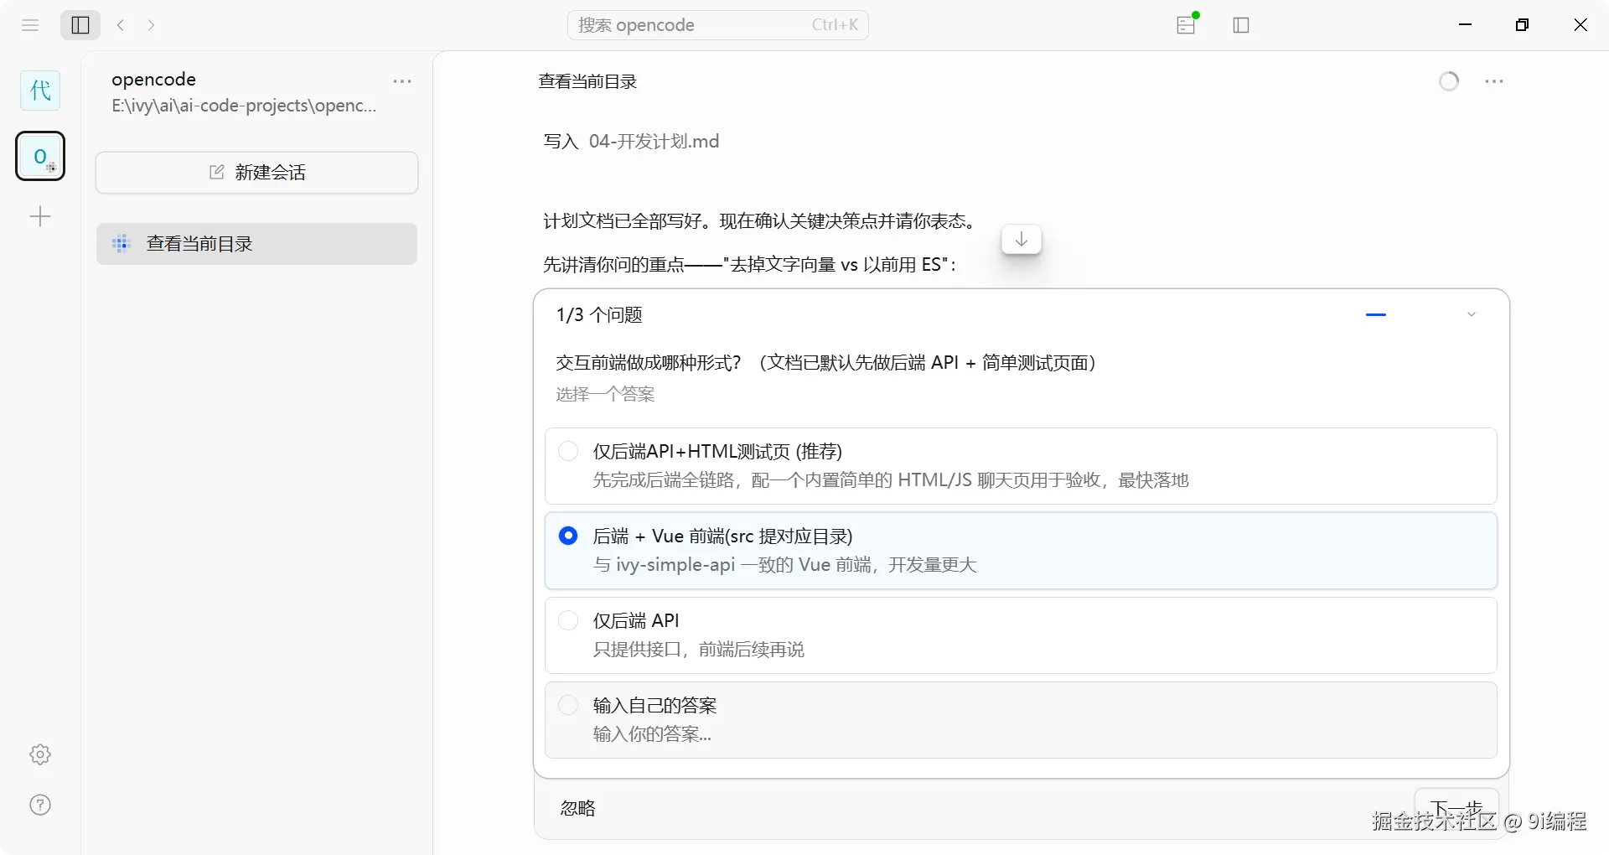Viewport: 1609px width, 855px height.
Task: Close the opencode window
Action: click(1581, 25)
